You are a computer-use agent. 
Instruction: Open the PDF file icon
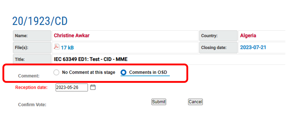pyautogui.click(x=56, y=47)
